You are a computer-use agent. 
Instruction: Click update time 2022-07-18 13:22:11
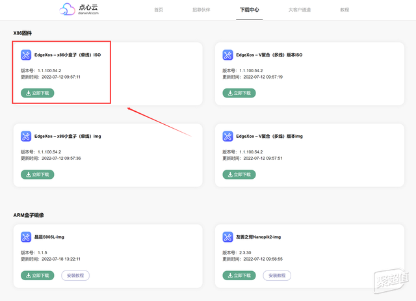(61, 259)
